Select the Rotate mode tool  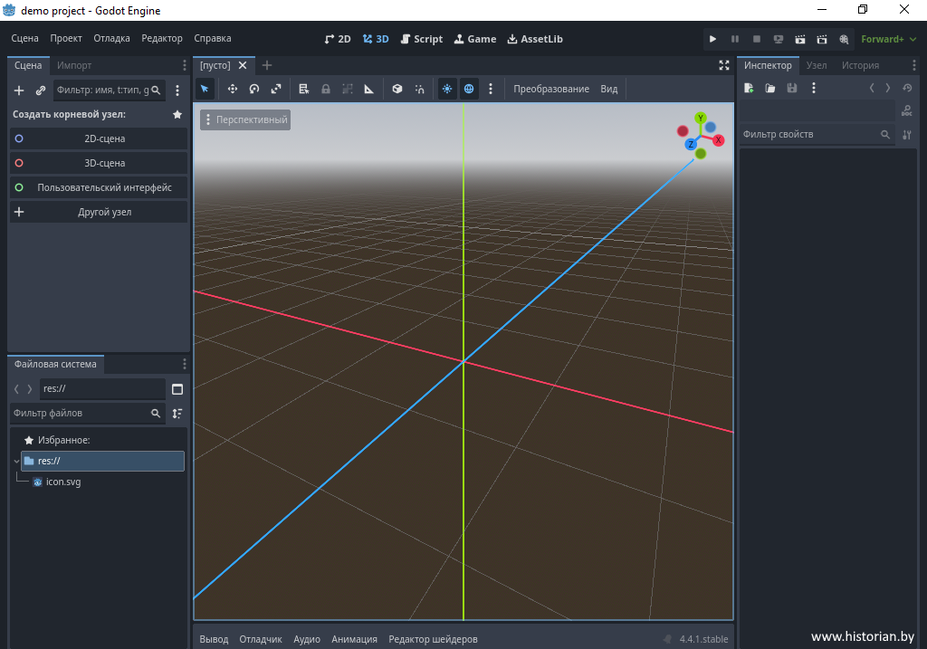click(254, 89)
